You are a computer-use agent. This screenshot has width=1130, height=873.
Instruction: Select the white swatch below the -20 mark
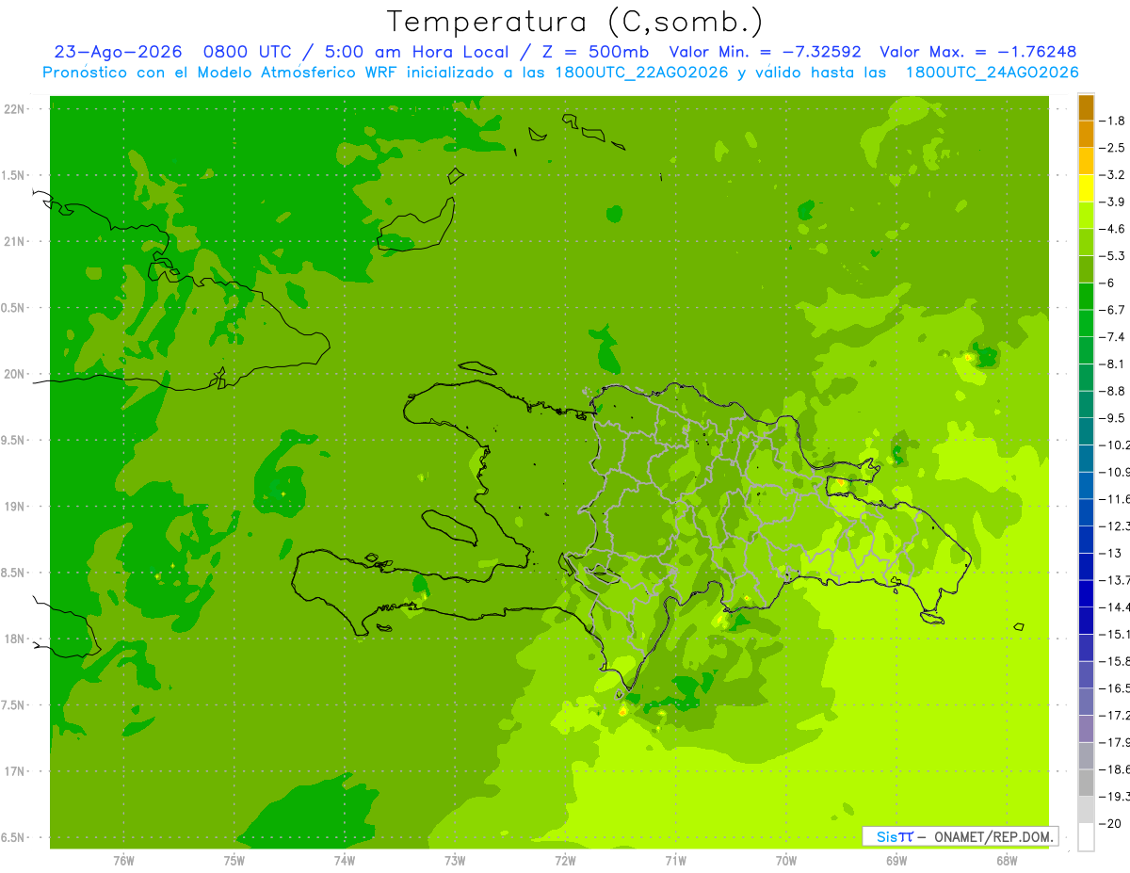click(1086, 837)
